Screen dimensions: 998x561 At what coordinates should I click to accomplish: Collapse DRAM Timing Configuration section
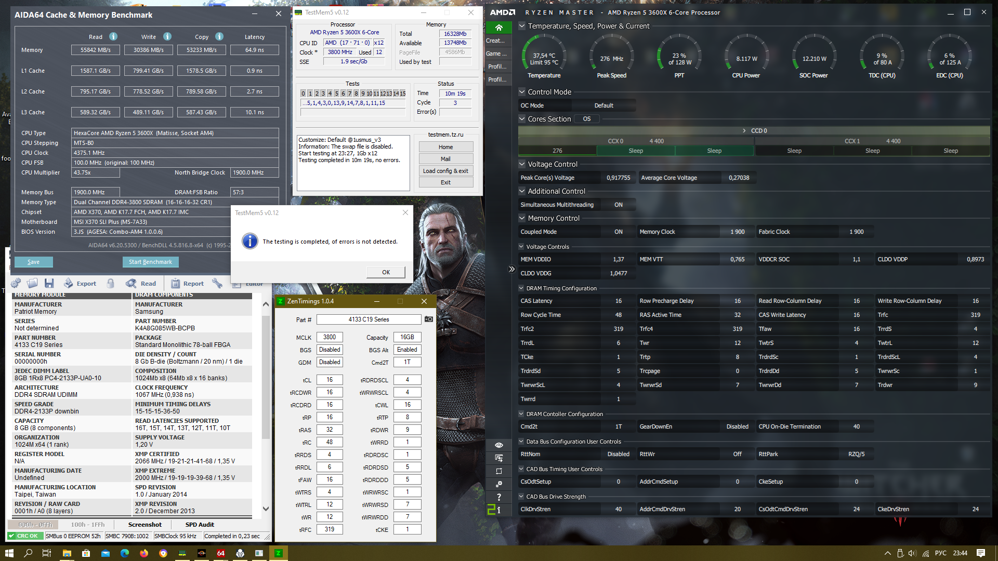tap(521, 288)
